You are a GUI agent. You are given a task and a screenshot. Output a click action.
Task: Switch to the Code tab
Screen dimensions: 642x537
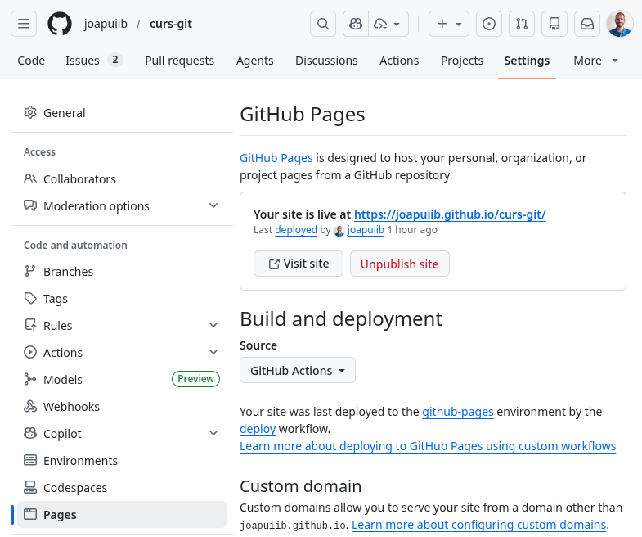pos(31,61)
